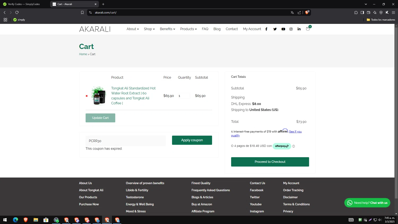Image resolution: width=398 pixels, height=224 pixels.
Task: Open the Brave VPN icon
Action: pyautogui.click(x=381, y=12)
